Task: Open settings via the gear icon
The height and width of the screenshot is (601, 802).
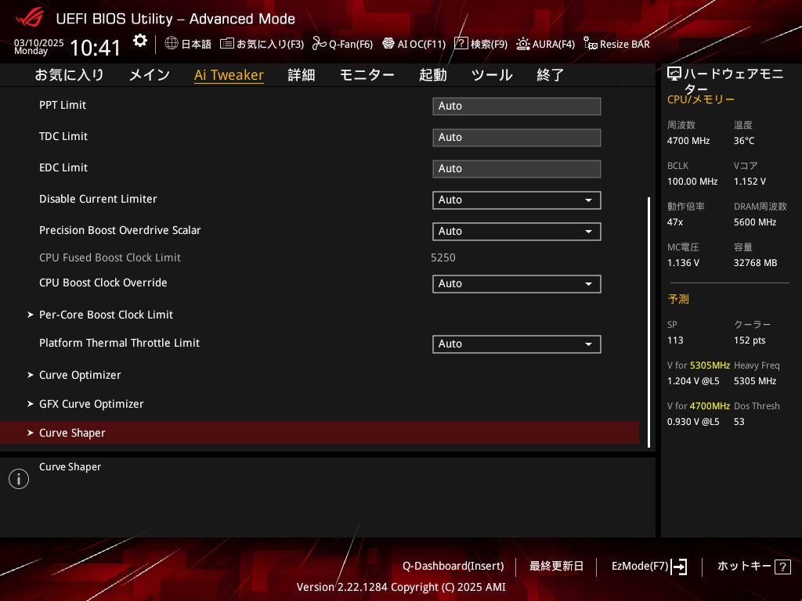Action: 140,41
